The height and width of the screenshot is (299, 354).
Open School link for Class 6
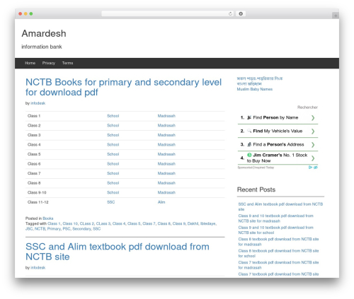pyautogui.click(x=113, y=164)
